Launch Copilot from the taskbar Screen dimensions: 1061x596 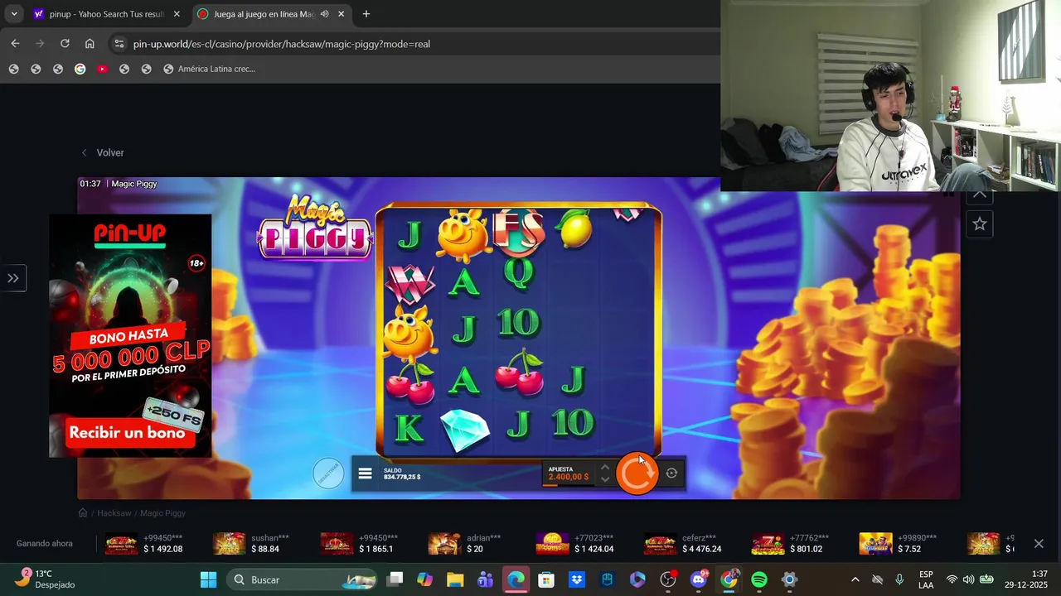(x=424, y=579)
